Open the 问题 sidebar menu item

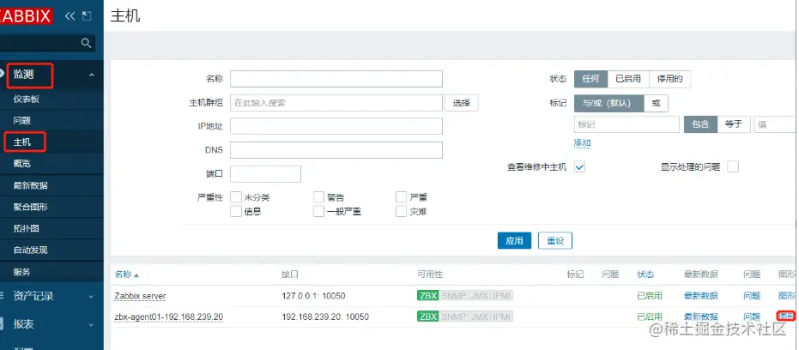tap(22, 121)
